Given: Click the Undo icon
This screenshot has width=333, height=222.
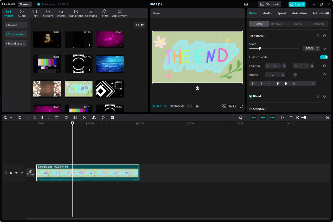Looking at the screenshot, I should pos(20,117).
